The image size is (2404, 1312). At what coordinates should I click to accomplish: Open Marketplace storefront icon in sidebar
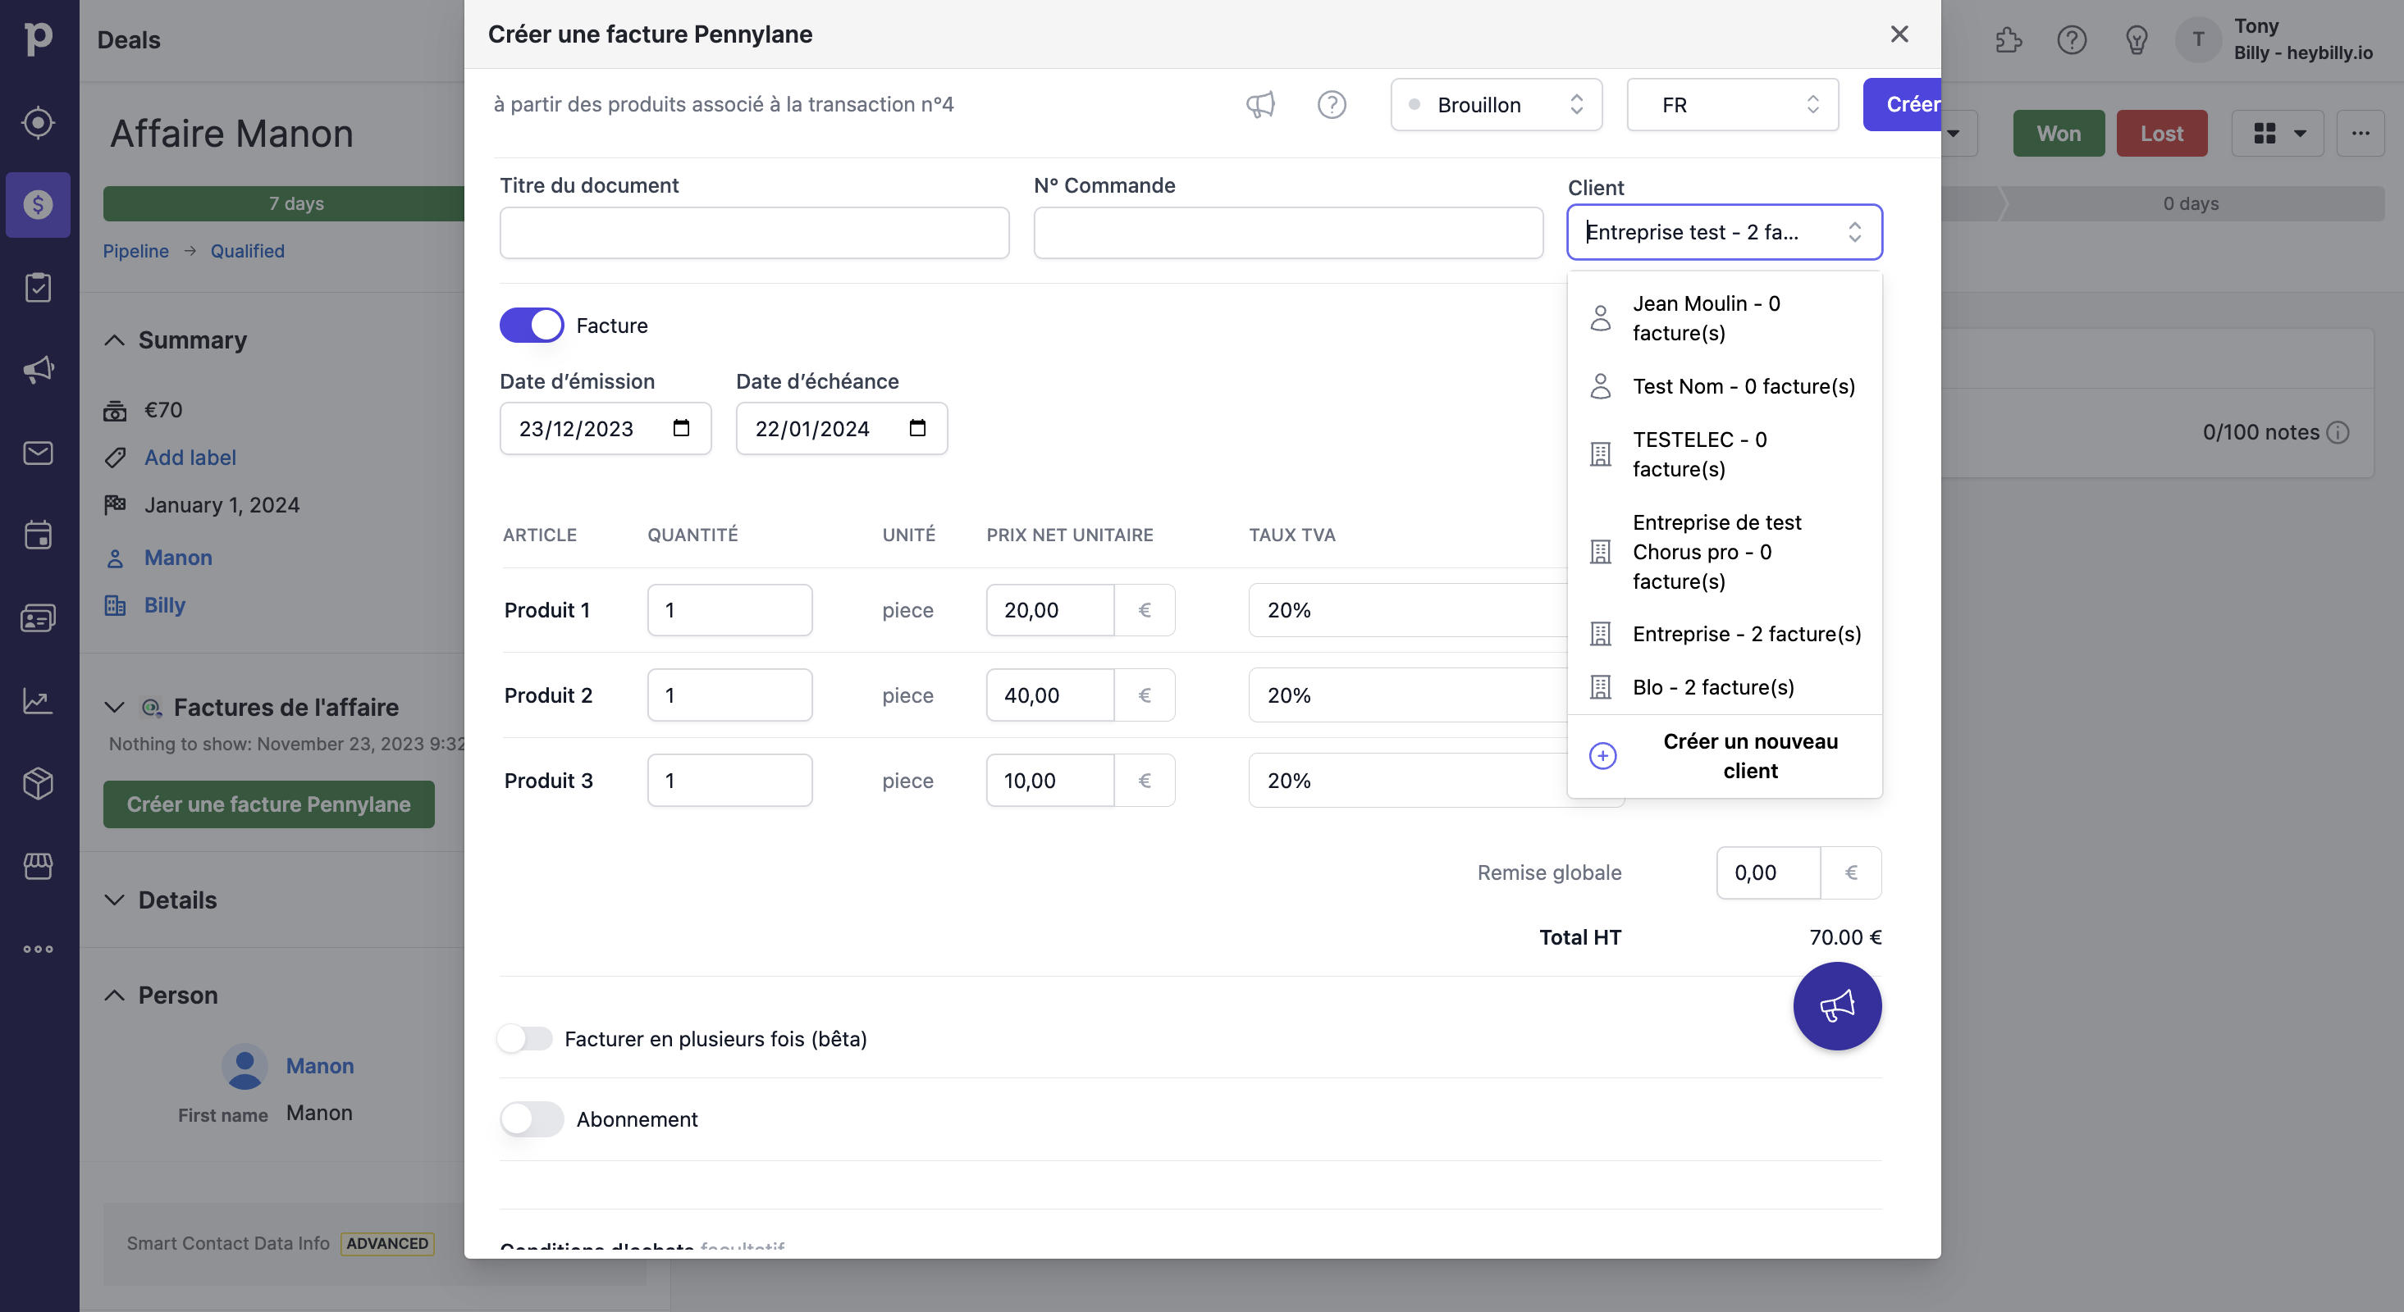point(37,865)
